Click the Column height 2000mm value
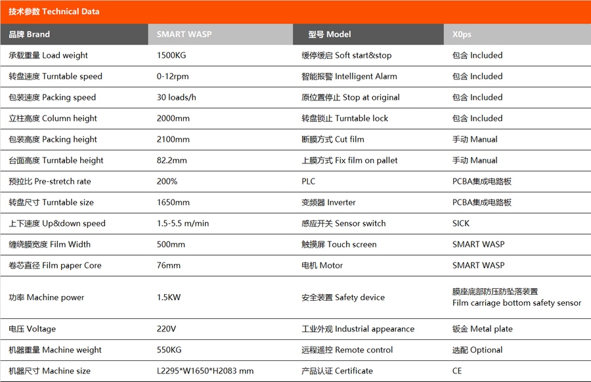591x382 pixels. click(x=173, y=118)
